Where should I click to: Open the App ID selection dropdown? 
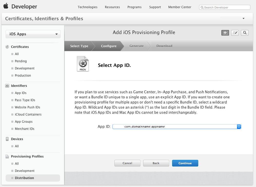click(176, 126)
